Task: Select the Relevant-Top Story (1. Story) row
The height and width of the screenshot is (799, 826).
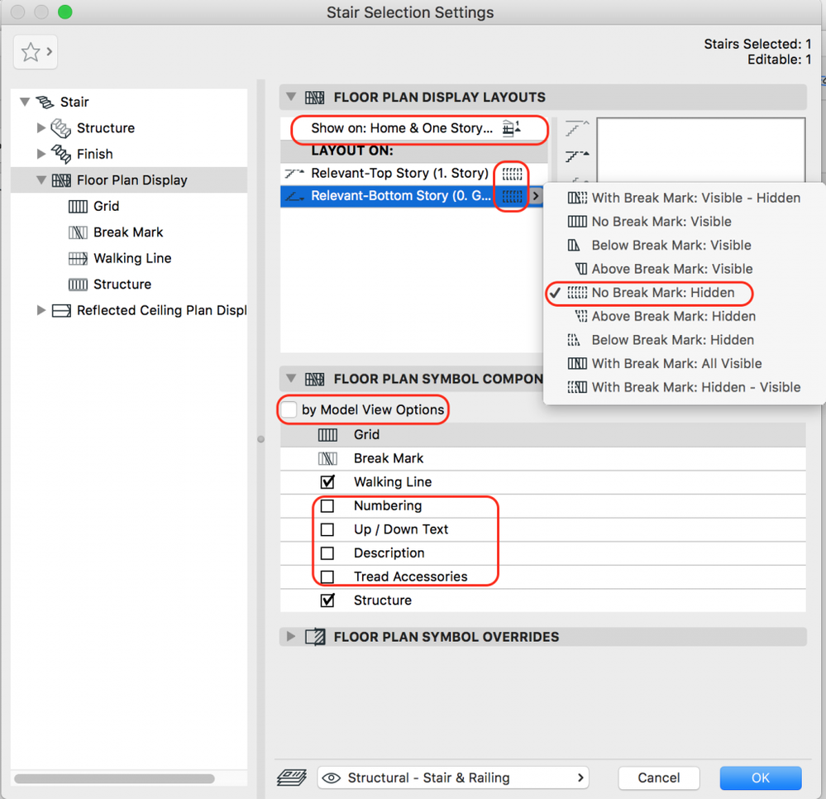Action: coord(414,174)
